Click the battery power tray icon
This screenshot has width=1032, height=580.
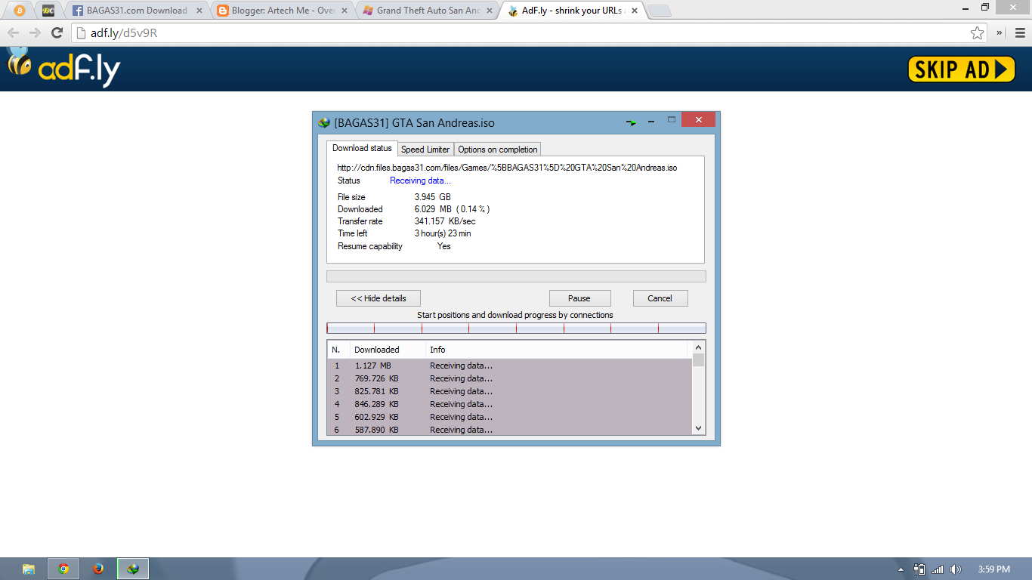click(x=919, y=569)
